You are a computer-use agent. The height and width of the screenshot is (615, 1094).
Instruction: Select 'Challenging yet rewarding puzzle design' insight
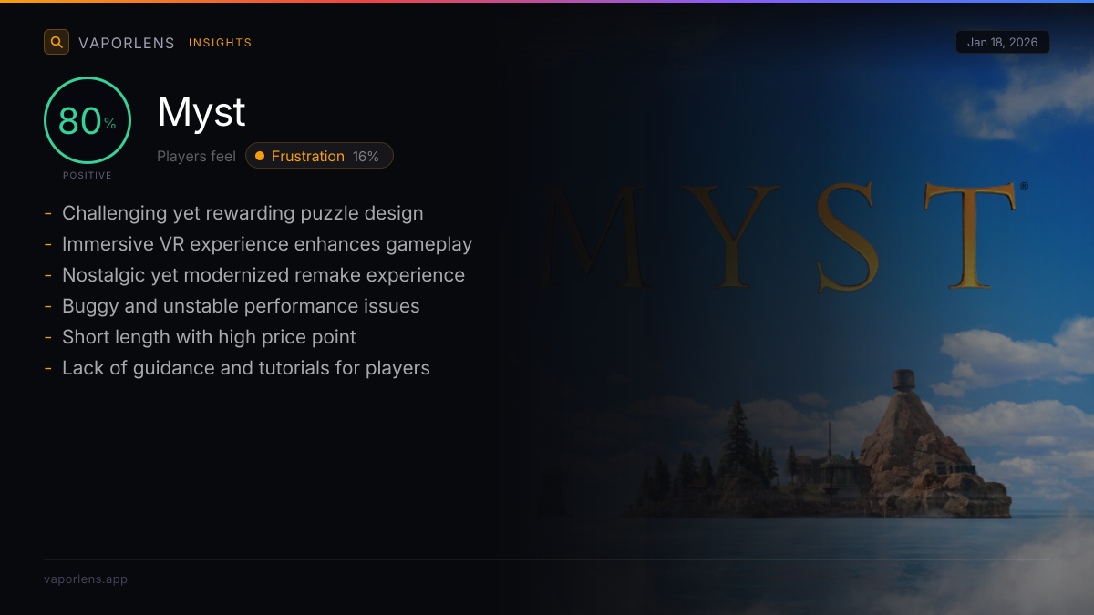tap(243, 213)
